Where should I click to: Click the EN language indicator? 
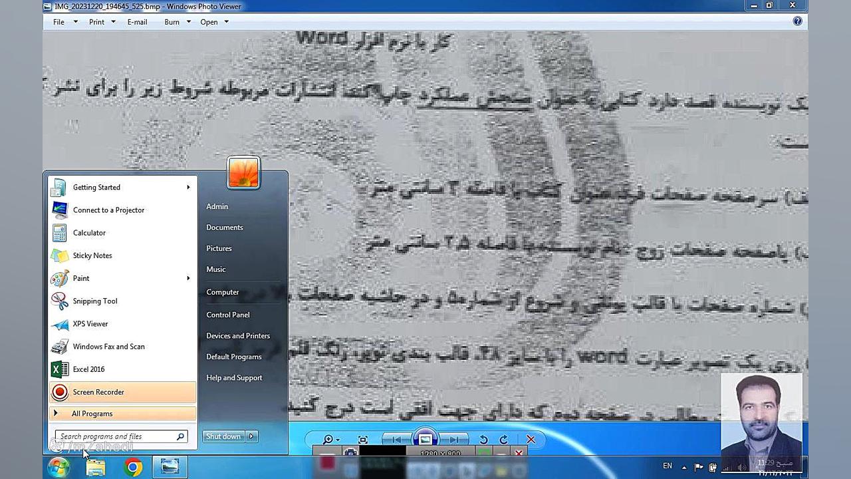coord(668,466)
